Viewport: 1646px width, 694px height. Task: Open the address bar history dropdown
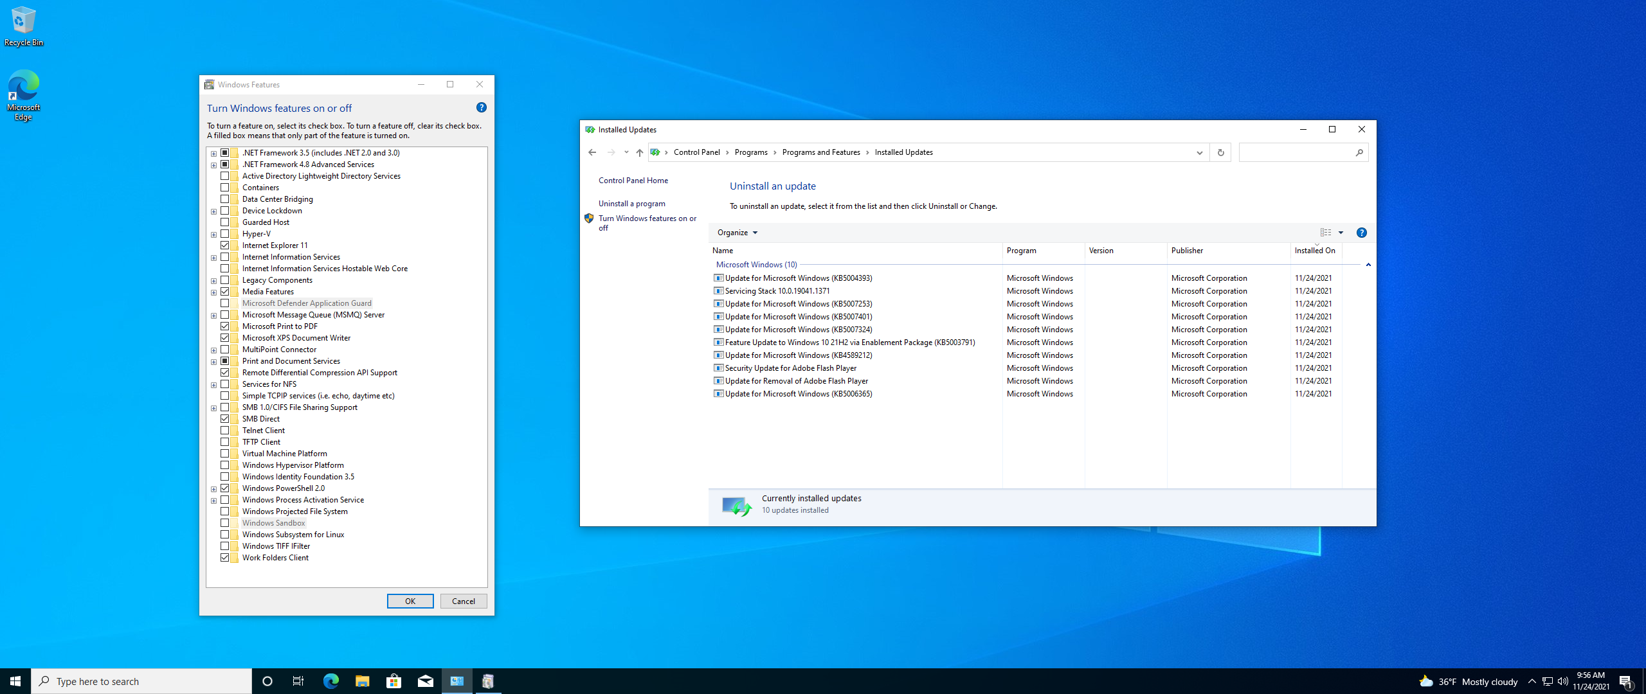point(1199,152)
